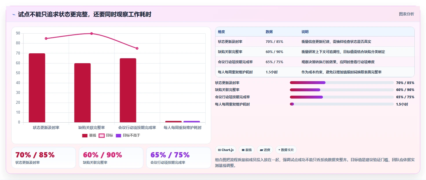Image resolution: width=426 pixels, height=180 pixels.
Task: Click the 状态更新及时率 progress row label
Action: click(x=227, y=83)
